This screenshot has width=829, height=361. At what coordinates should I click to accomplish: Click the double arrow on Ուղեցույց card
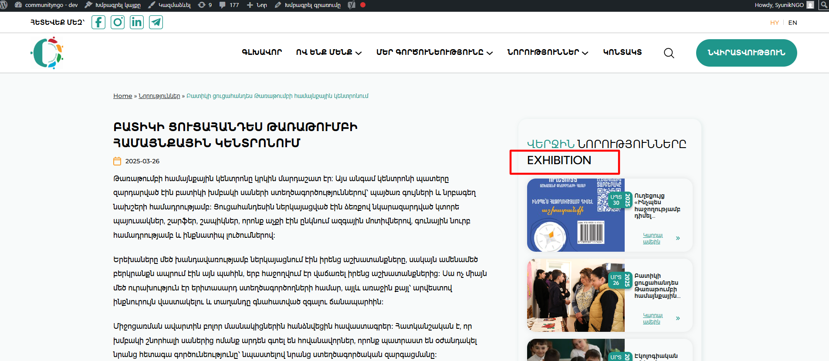[678, 238]
